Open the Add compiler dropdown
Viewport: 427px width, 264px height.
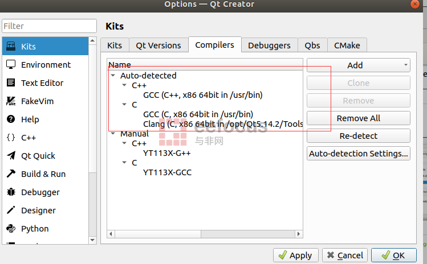[358, 65]
